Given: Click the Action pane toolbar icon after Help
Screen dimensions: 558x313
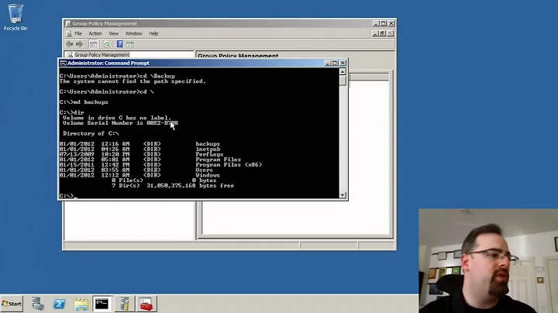Looking at the screenshot, I should (x=130, y=44).
